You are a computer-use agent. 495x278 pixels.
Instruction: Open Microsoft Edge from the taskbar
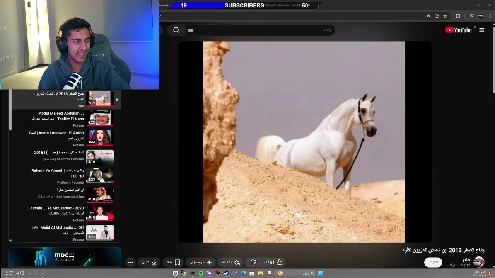[243, 273]
